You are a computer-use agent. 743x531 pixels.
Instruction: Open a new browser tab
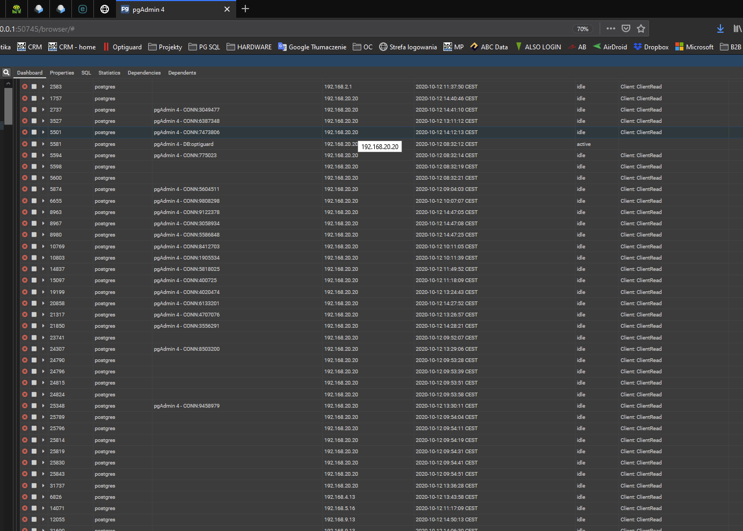pos(245,9)
